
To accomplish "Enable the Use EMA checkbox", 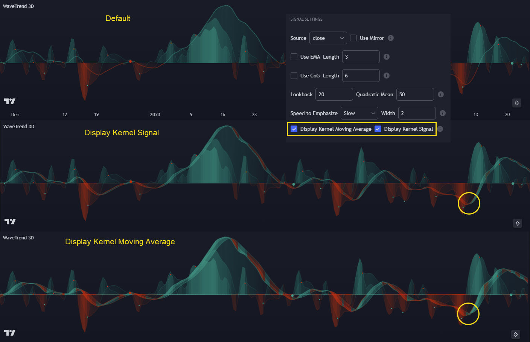I will point(294,57).
